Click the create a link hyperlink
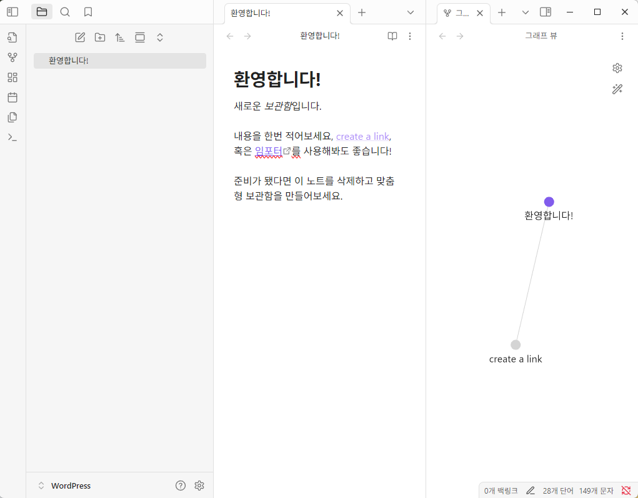This screenshot has width=638, height=498. (362, 136)
